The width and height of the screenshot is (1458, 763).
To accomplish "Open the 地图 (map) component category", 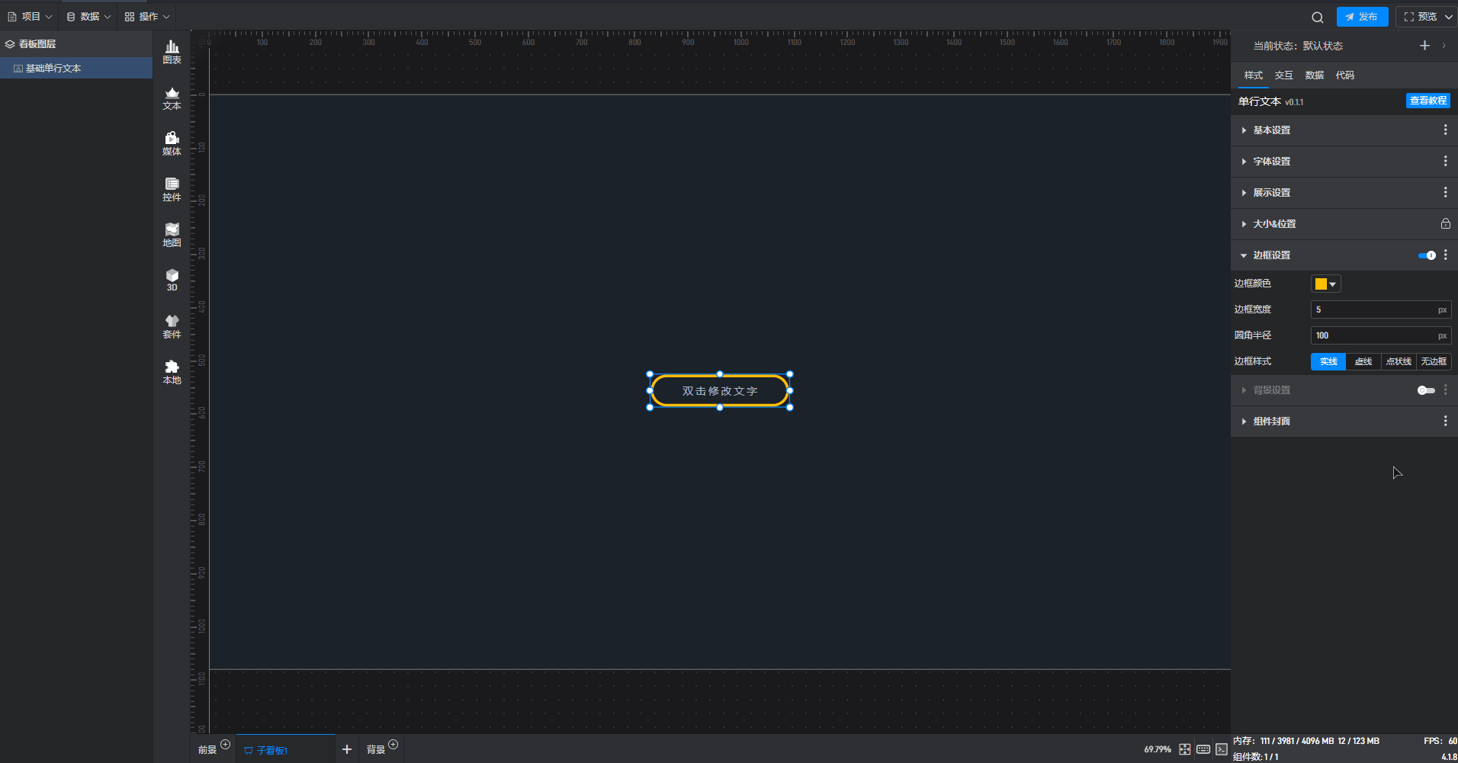I will tap(172, 236).
